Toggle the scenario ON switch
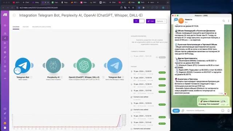Viewport: 233px width, 131px height. pos(139,21)
